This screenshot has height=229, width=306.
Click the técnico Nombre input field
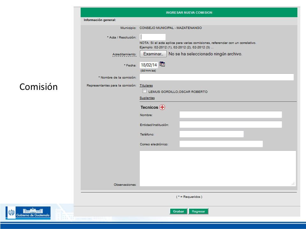point(231,114)
